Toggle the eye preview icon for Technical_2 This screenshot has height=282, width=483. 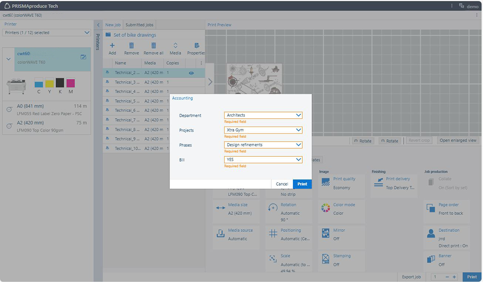192,73
